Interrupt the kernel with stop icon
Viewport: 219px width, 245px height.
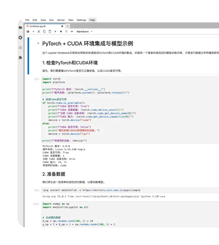tap(61, 32)
